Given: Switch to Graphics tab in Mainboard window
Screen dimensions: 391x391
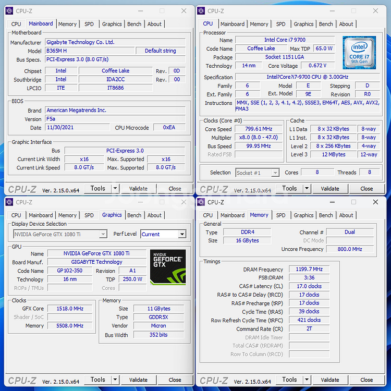Looking at the screenshot, I should pyautogui.click(x=112, y=24).
